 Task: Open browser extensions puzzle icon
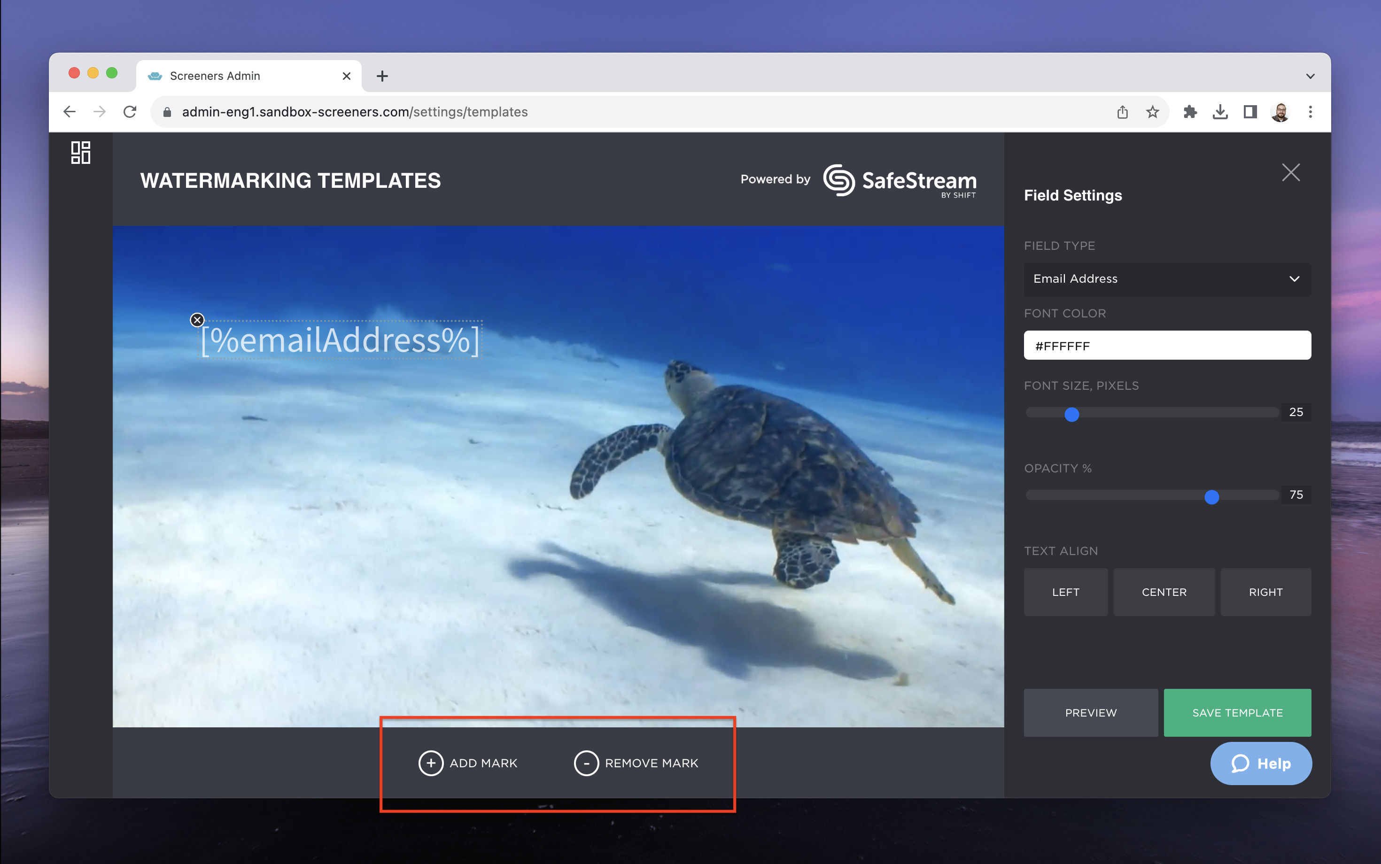coord(1190,112)
